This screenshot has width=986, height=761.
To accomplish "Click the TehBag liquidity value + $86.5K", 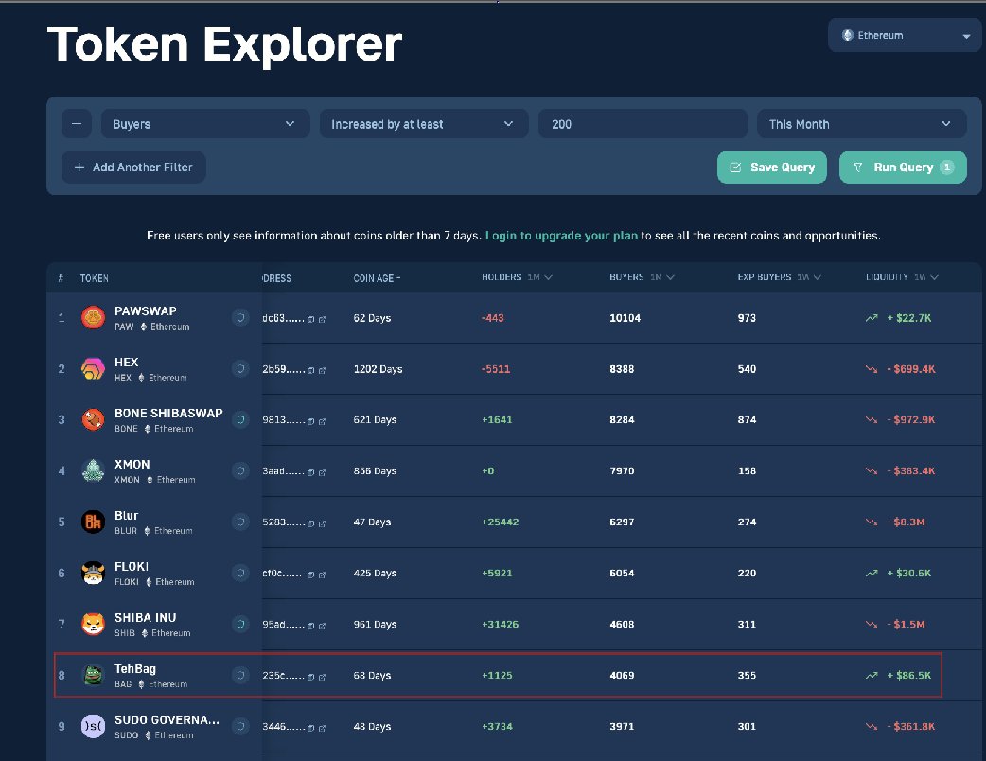I will tap(909, 675).
